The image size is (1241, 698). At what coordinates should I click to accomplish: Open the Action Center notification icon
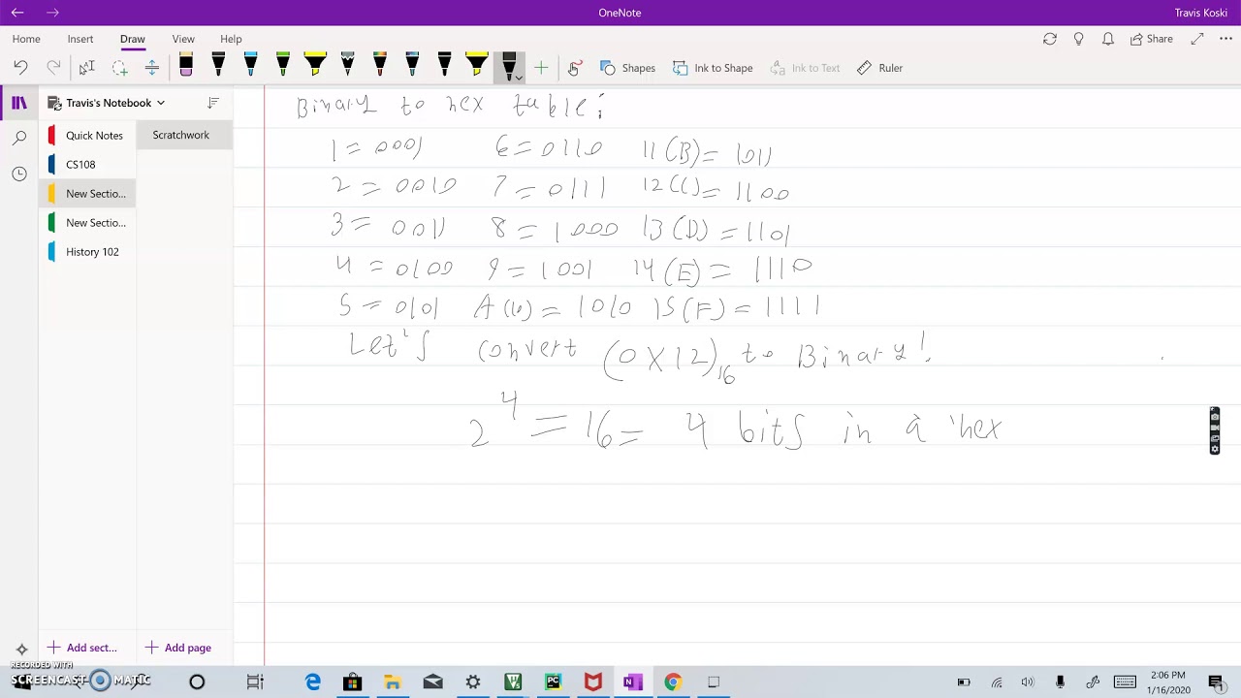pyautogui.click(x=1216, y=682)
